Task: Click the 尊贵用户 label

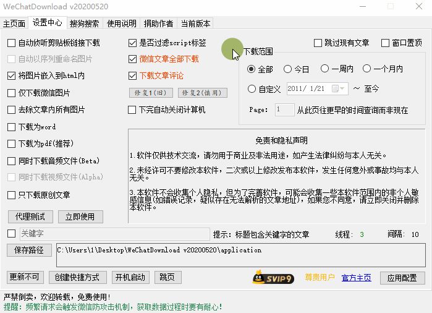Action: (320, 277)
